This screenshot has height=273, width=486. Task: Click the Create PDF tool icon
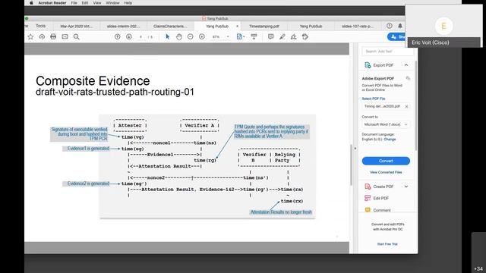pyautogui.click(x=368, y=187)
